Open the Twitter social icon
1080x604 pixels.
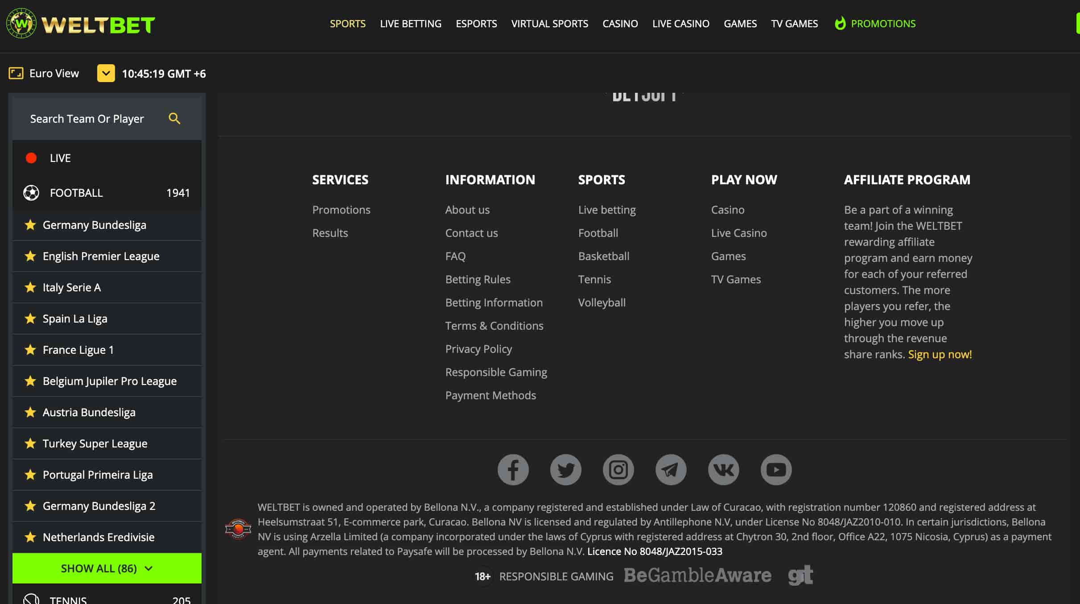pyautogui.click(x=566, y=470)
